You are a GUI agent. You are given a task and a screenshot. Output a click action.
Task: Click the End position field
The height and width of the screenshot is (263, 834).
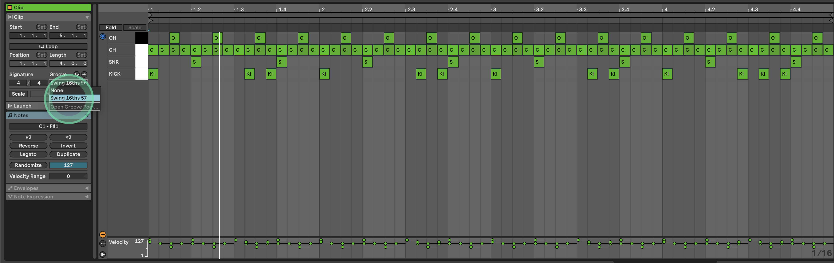tap(68, 36)
